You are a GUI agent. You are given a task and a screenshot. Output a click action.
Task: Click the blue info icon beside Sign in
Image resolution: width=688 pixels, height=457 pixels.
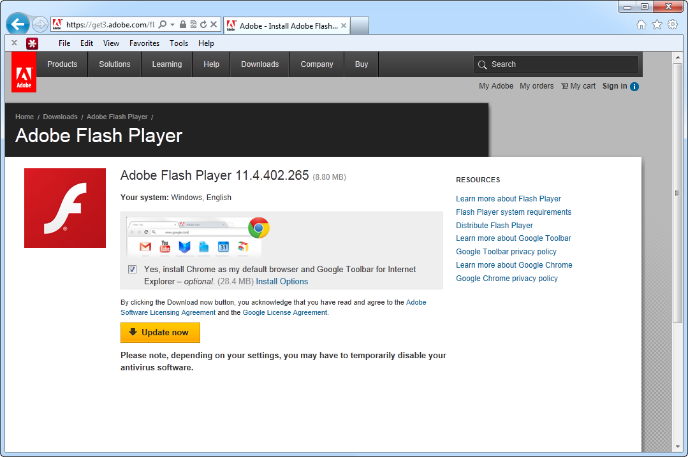[634, 87]
